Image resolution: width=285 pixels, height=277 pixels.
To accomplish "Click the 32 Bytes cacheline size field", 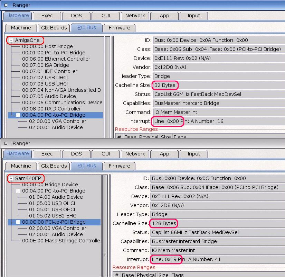I will click(219, 86).
